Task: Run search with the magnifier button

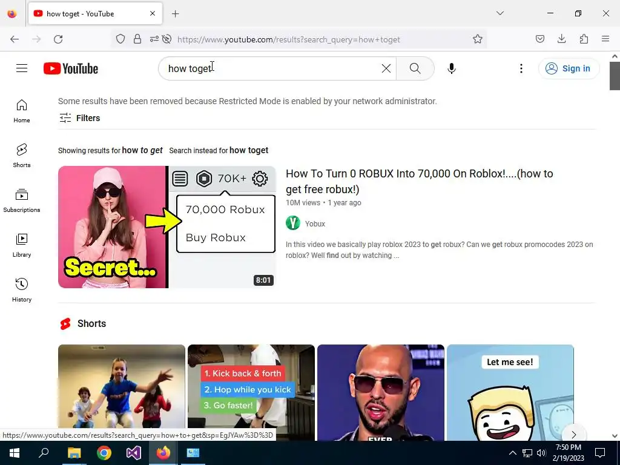Action: [x=415, y=68]
